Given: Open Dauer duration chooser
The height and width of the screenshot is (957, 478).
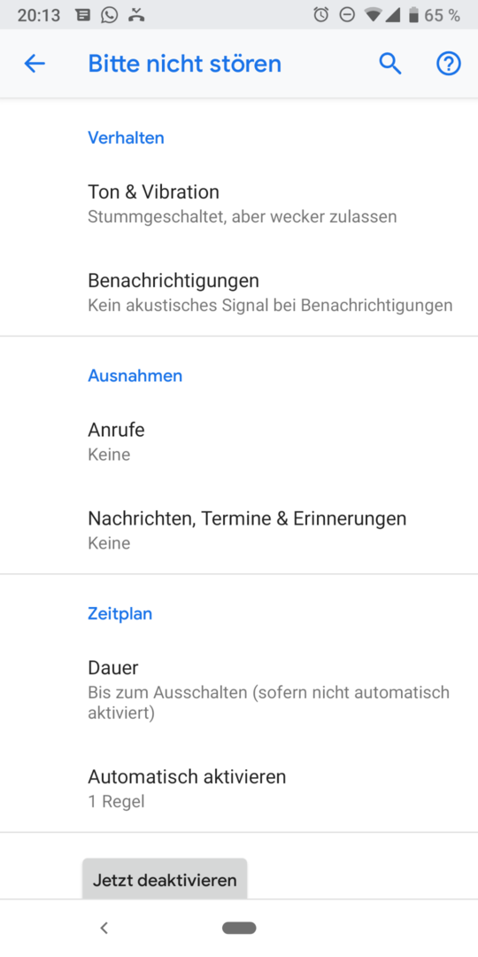Looking at the screenshot, I should click(x=239, y=690).
